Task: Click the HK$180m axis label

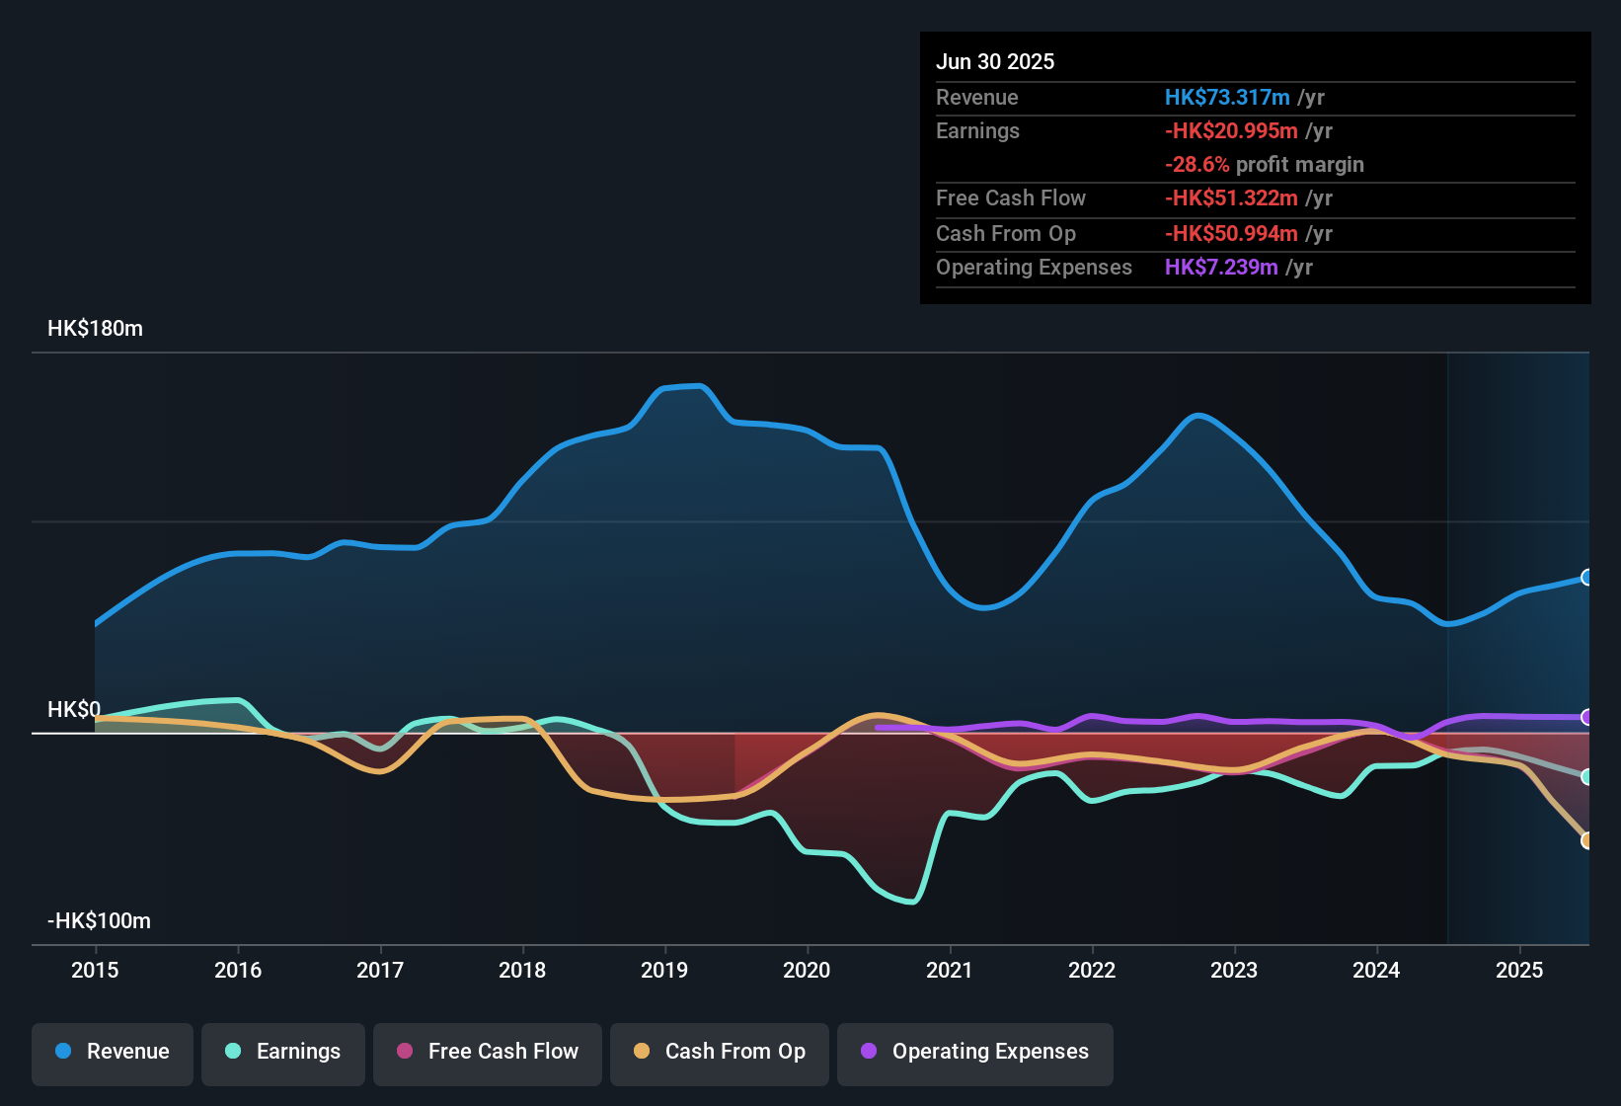Action: point(95,328)
